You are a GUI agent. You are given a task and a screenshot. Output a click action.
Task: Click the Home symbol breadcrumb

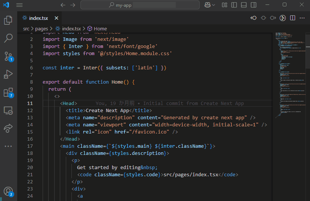coord(97,29)
